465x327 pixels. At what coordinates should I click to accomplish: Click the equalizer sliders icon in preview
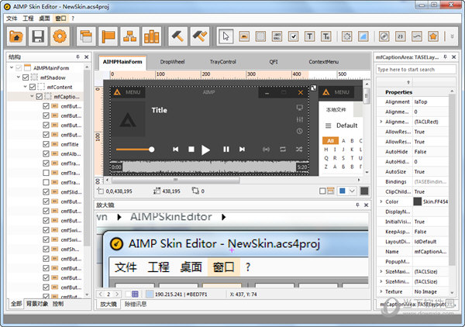tap(300, 119)
